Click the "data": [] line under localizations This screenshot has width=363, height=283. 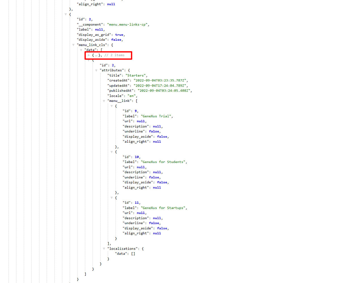[125, 254]
